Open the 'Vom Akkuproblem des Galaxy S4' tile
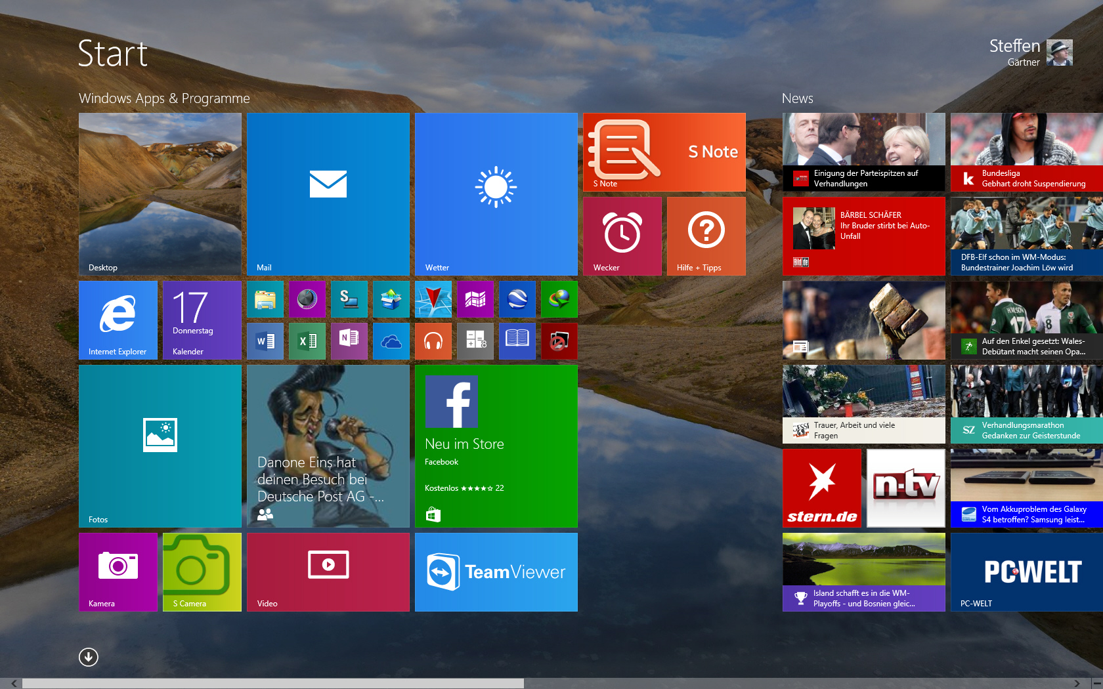The image size is (1103, 689). 1027,488
